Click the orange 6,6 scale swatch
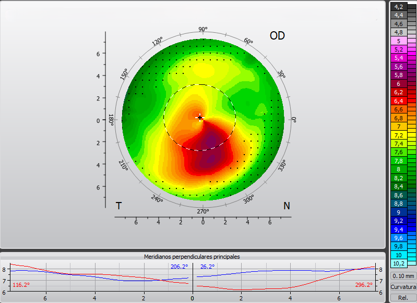This screenshot has height=303, width=417. [399, 109]
